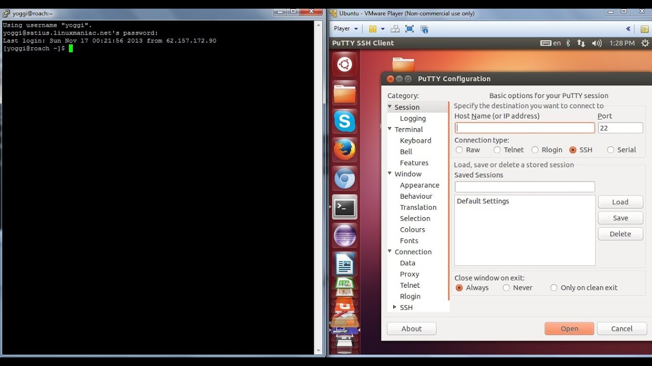
Task: Select Colours in the category tree
Action: tap(413, 230)
